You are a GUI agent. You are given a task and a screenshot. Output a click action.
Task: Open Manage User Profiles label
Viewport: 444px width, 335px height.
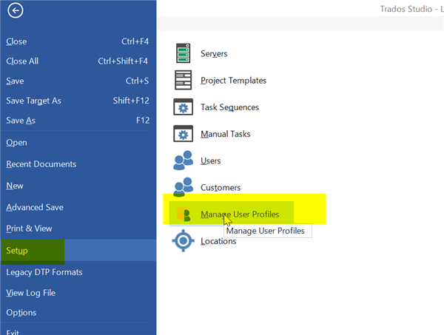240,214
